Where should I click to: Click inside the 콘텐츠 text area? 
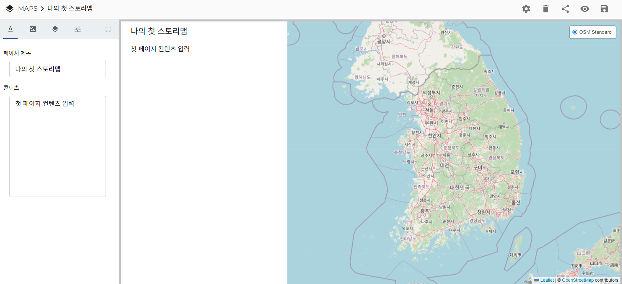point(58,146)
